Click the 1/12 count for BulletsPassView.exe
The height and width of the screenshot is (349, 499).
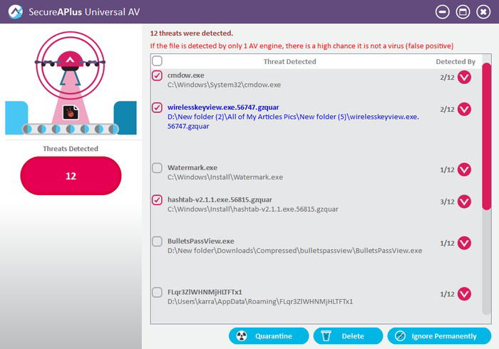pyautogui.click(x=447, y=243)
